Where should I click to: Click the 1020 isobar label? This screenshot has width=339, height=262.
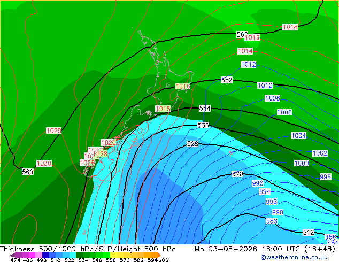(x=109, y=143)
